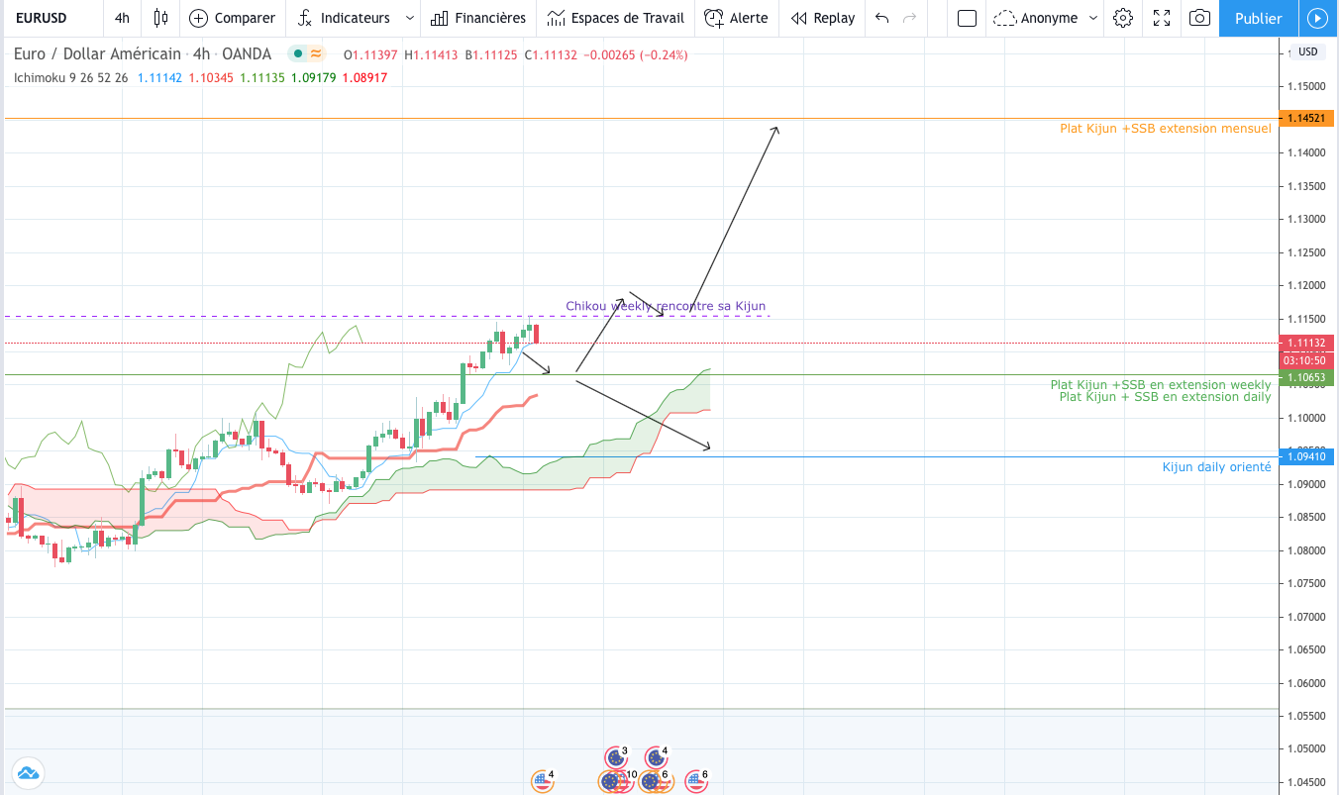Expand the Indicateurs dropdown arrow
Image resolution: width=1339 pixels, height=795 pixels.
(409, 18)
